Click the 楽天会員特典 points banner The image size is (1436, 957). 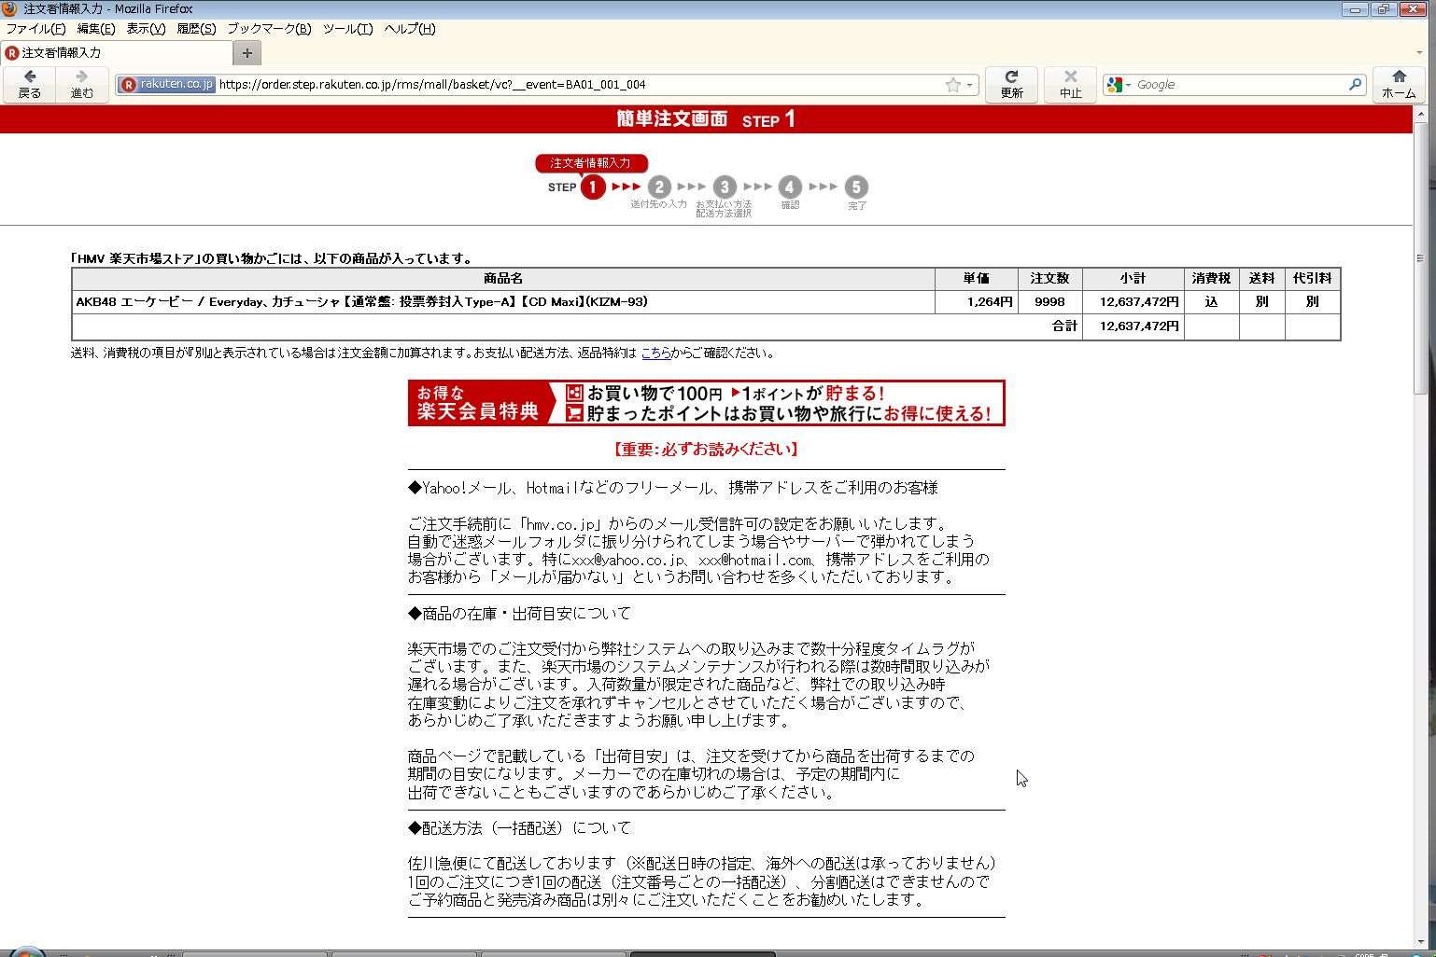point(706,403)
